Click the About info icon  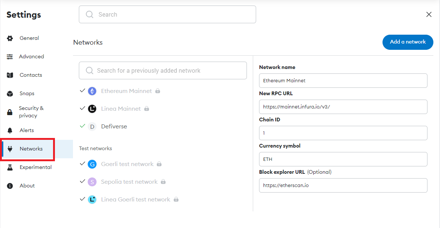[x=10, y=186]
